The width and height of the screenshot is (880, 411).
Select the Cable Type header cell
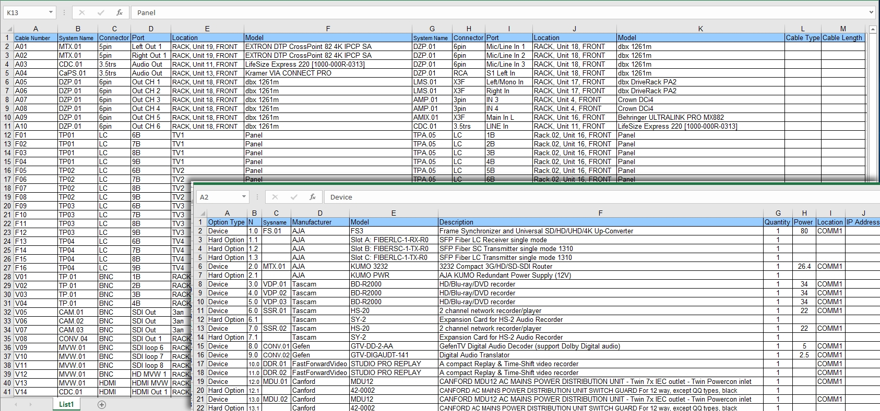(x=803, y=38)
